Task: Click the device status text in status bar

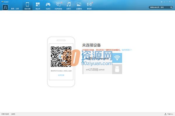Action: [x=5, y=114]
